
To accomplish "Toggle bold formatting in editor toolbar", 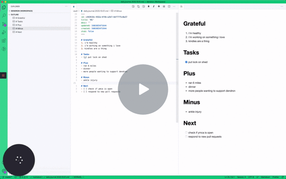I will (148, 6).
